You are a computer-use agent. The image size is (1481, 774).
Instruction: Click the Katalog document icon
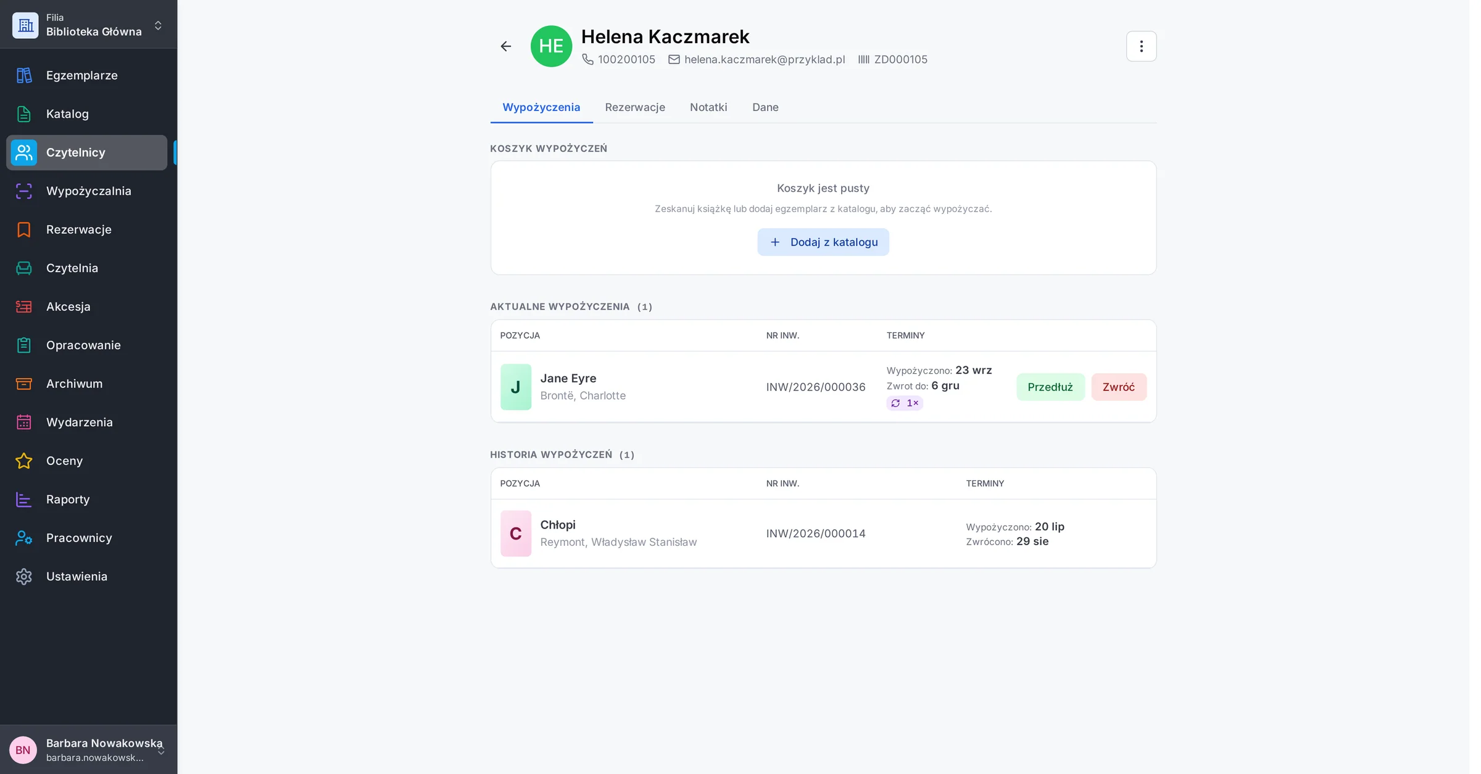24,114
